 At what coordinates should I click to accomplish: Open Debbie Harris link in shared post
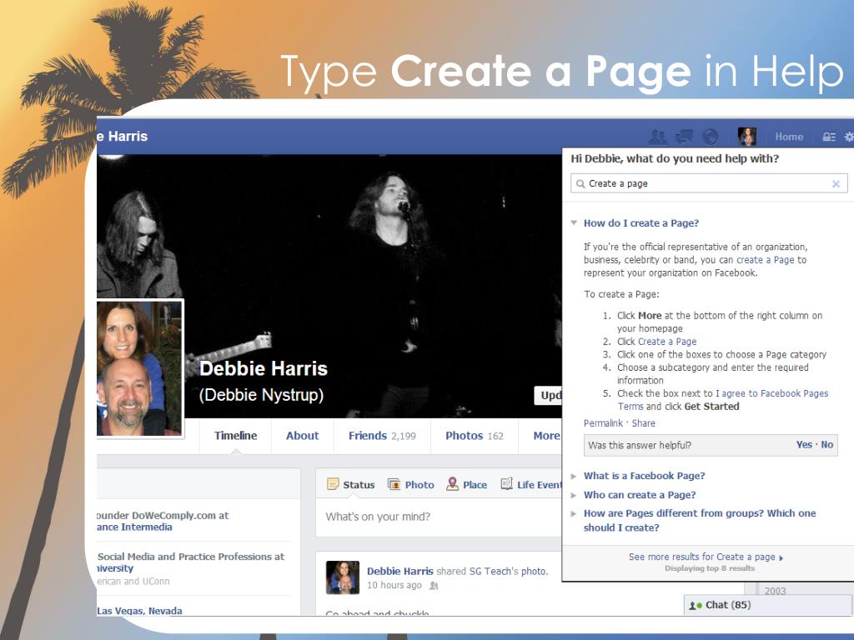[x=400, y=571]
